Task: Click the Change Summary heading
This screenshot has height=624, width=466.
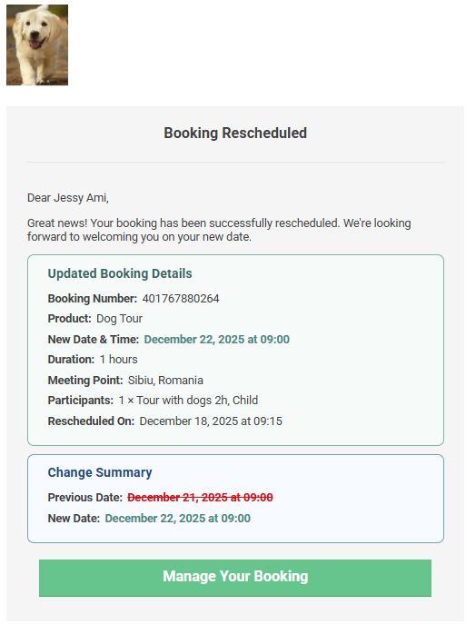Action: 100,472
